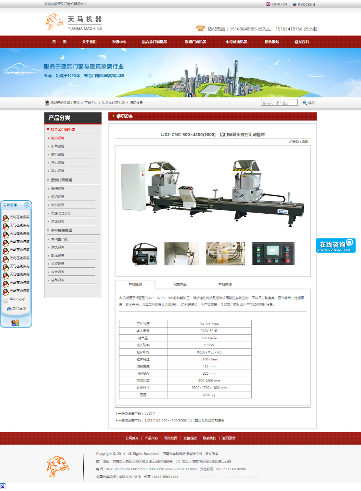
Task: Click 返回顶部 in the footer links
Action: click(x=229, y=438)
